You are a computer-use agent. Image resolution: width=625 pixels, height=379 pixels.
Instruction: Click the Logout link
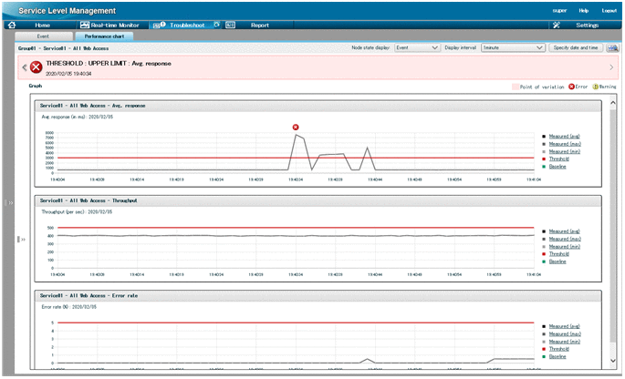click(x=609, y=9)
